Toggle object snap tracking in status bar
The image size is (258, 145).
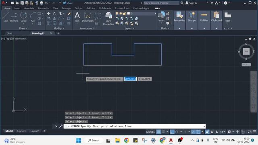pos(193,132)
